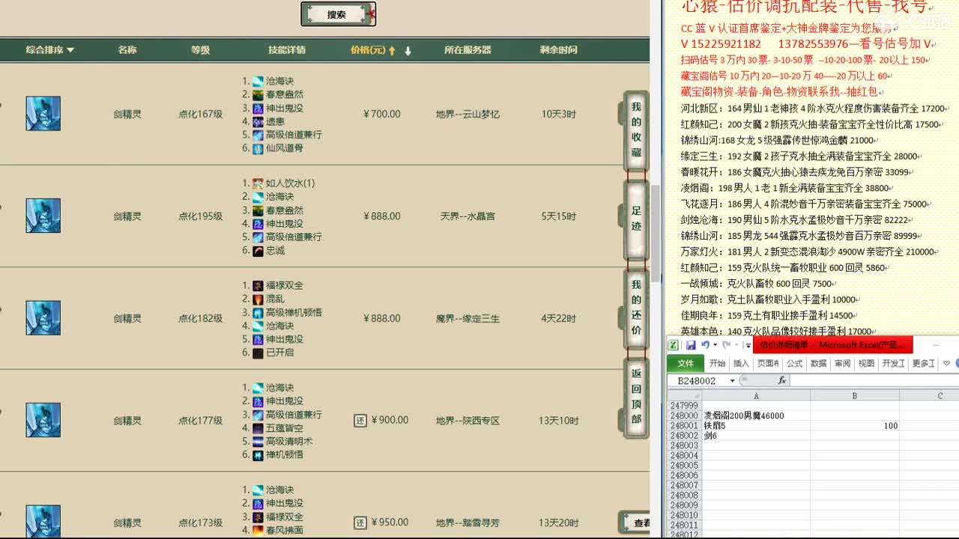The image size is (959, 539).
Task: Sort price ascending with the orange up arrow
Action: (x=391, y=51)
